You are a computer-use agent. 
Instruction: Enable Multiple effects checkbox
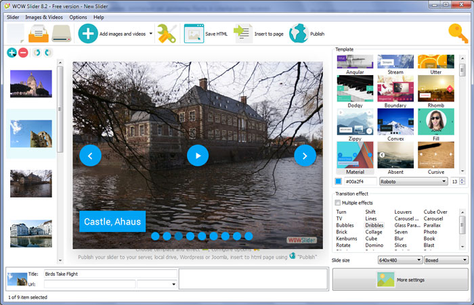pyautogui.click(x=338, y=203)
